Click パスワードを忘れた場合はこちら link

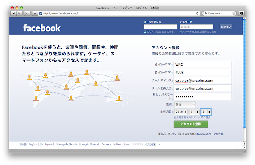198,32
